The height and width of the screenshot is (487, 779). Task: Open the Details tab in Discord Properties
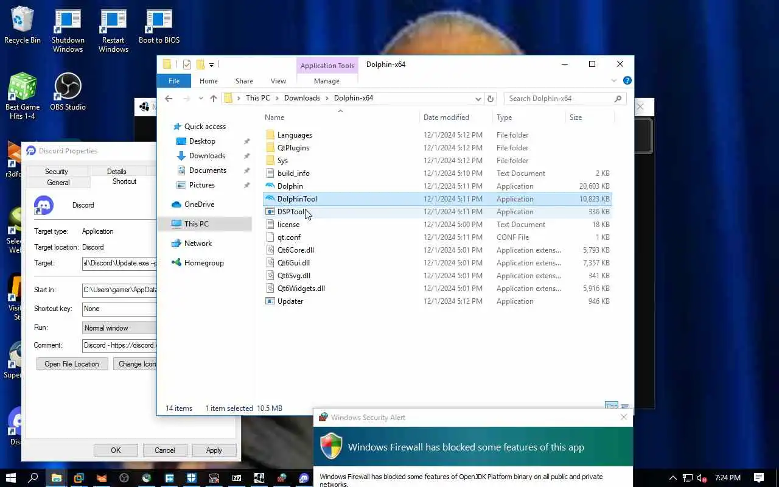pos(117,172)
